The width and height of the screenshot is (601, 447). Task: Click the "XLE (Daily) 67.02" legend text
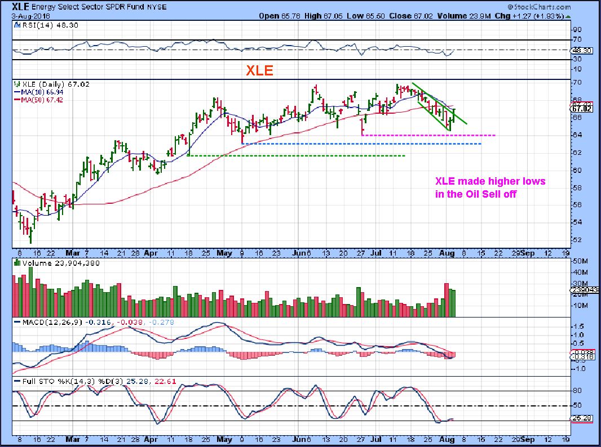click(56, 84)
